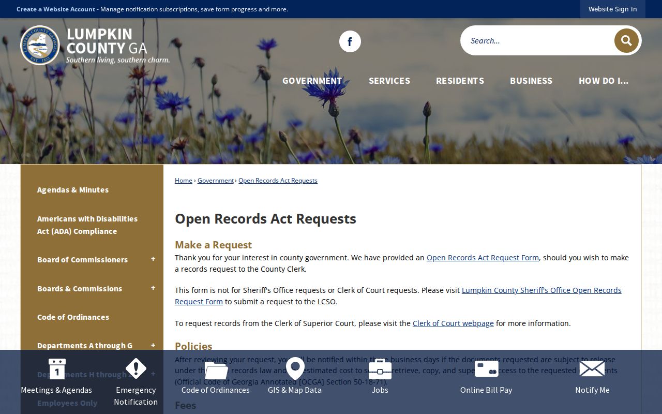Open the Lumpkin County GA logo homepage
This screenshot has width=662, height=414.
coord(95,46)
